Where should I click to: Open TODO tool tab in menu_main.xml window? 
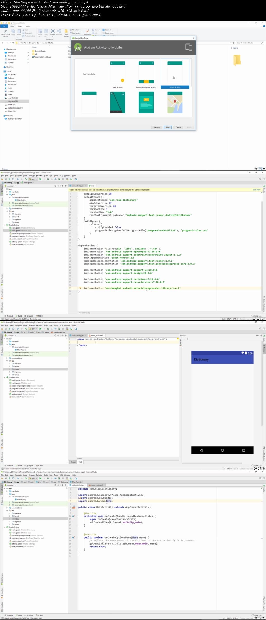click(39, 466)
